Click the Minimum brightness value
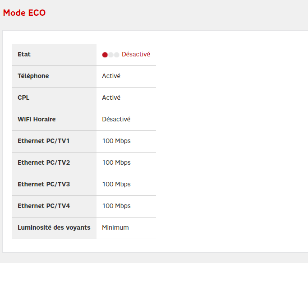This screenshot has height=287, width=308. [115, 227]
